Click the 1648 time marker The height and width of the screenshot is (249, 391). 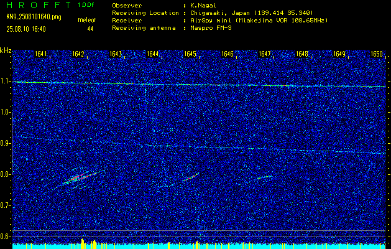[x=302, y=54]
